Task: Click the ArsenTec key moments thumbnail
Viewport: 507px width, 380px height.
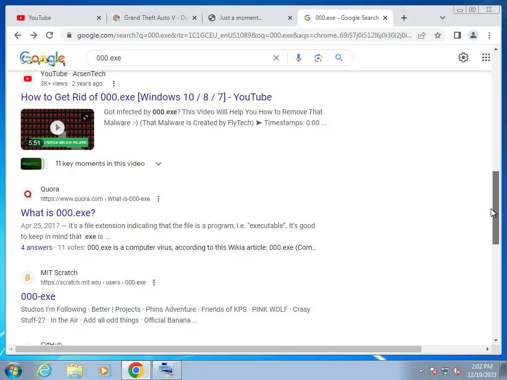Action: coord(31,164)
